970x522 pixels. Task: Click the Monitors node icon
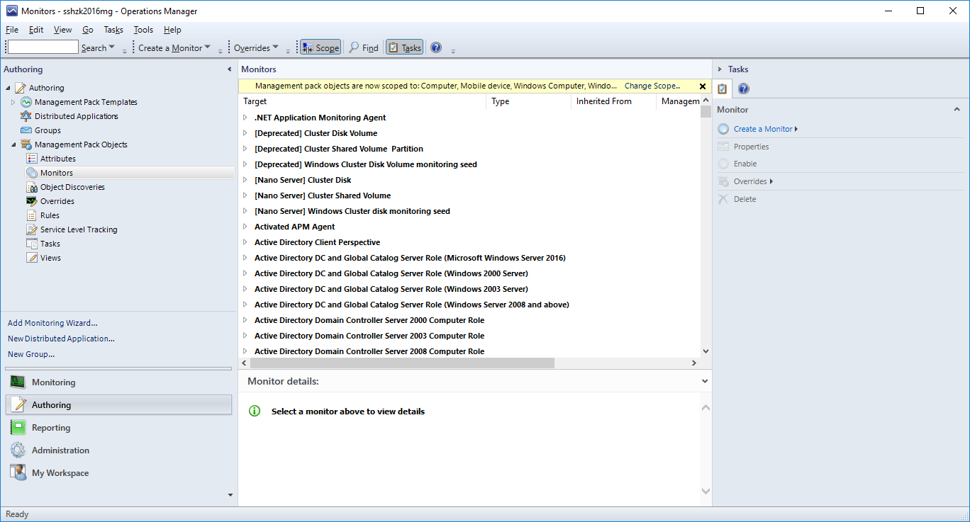(x=32, y=173)
